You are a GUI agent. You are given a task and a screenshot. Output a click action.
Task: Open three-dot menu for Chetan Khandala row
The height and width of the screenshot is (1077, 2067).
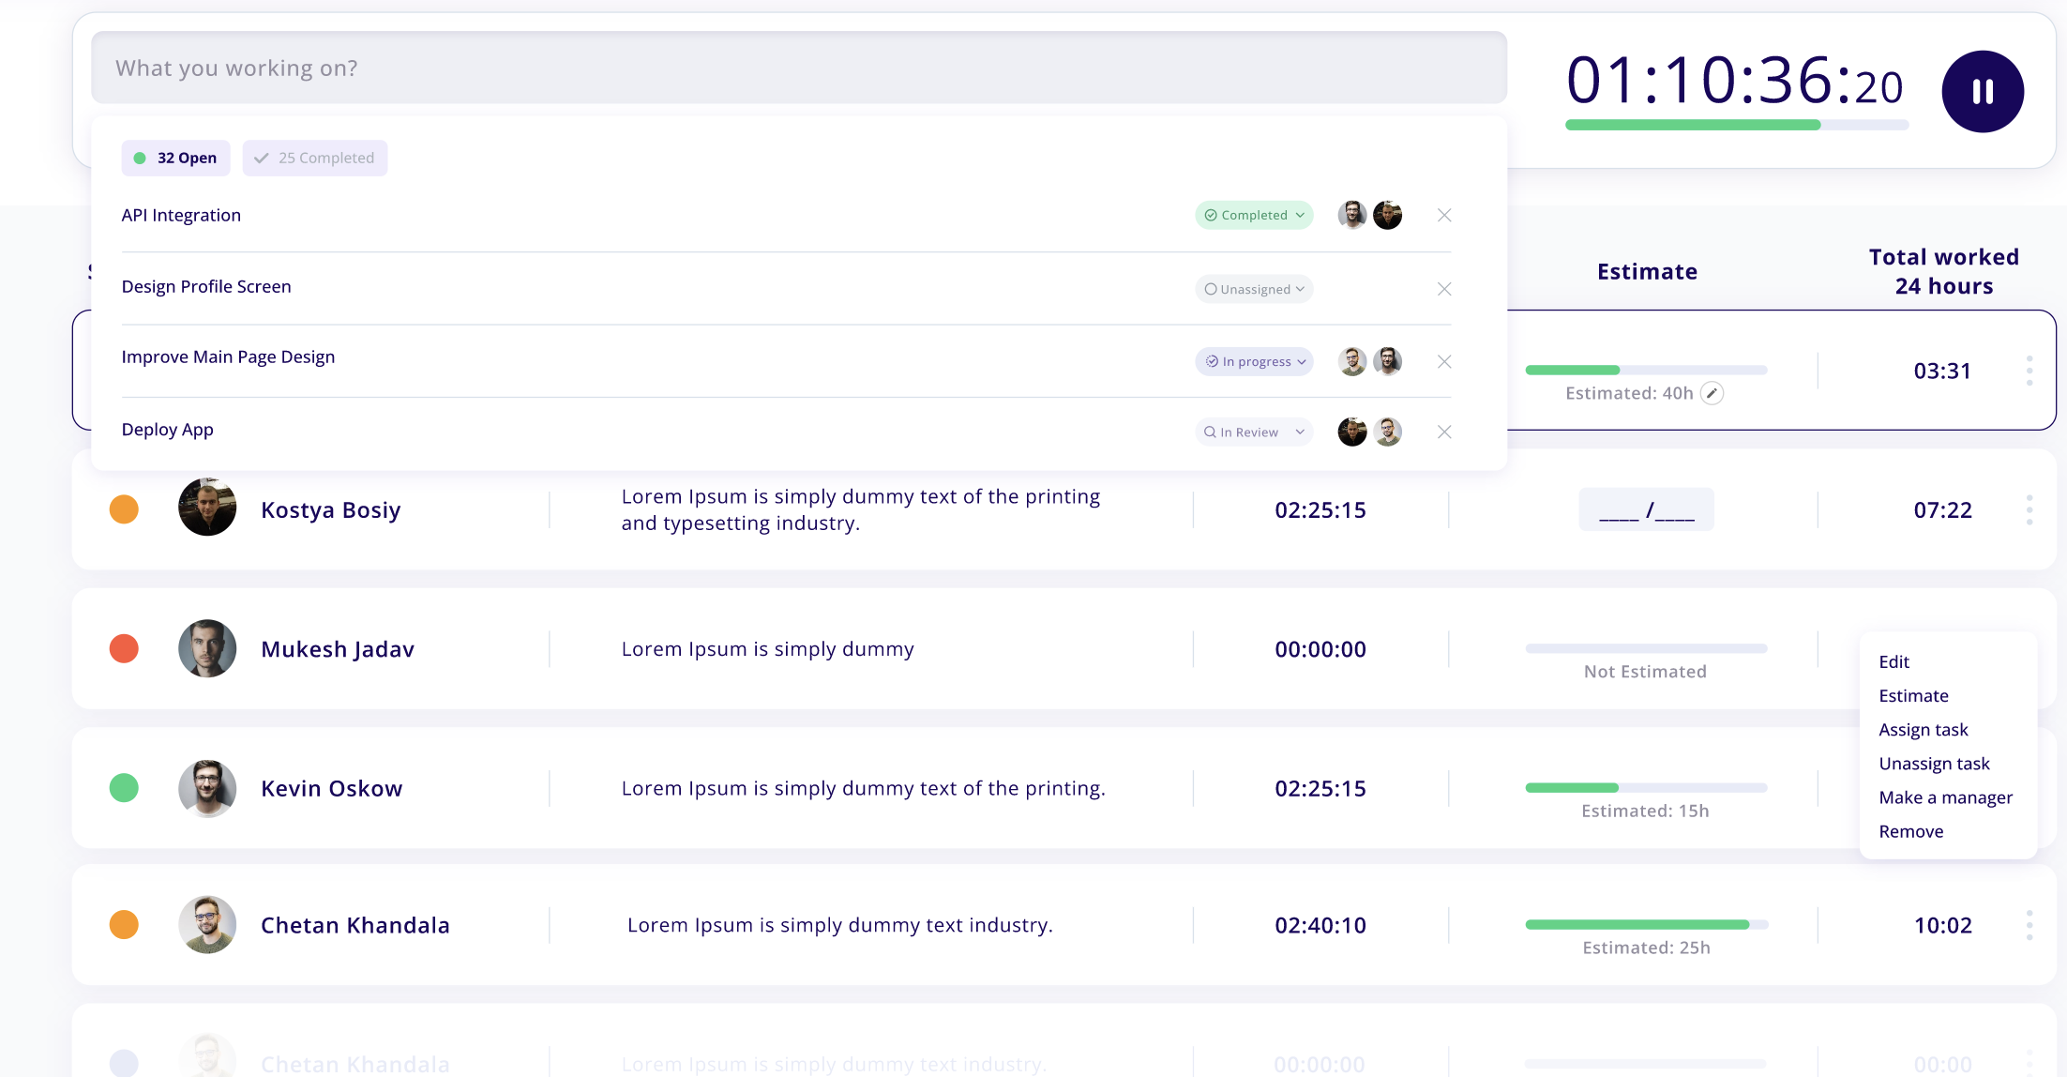click(2029, 925)
